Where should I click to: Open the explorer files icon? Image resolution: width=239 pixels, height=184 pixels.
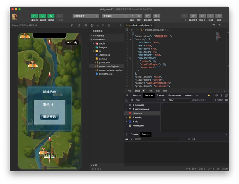tap(92, 25)
